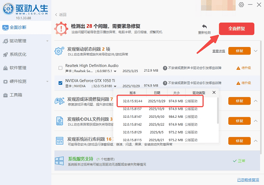Expand the 驱动管理 sidebar arrow
This screenshot has height=185, width=264.
point(48,41)
